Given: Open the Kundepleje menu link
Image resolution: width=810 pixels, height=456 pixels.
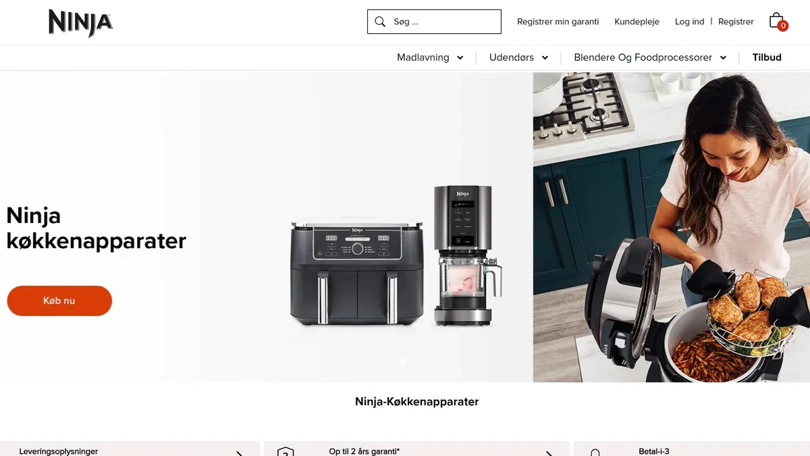Looking at the screenshot, I should [x=637, y=22].
